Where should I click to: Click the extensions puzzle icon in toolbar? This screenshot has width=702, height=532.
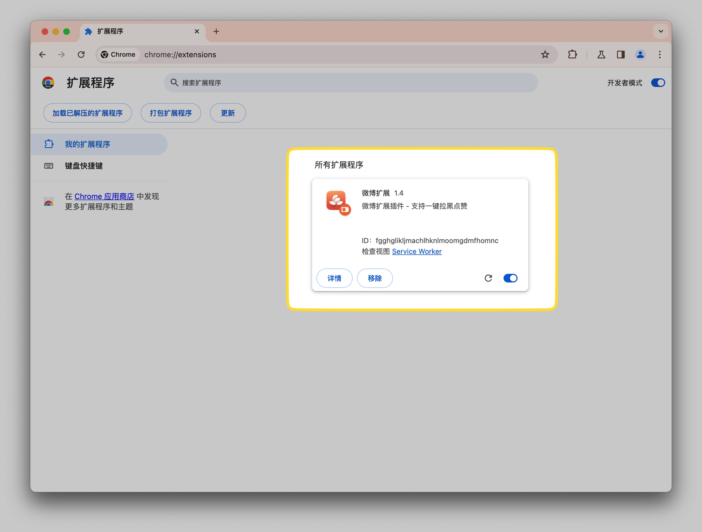(572, 54)
